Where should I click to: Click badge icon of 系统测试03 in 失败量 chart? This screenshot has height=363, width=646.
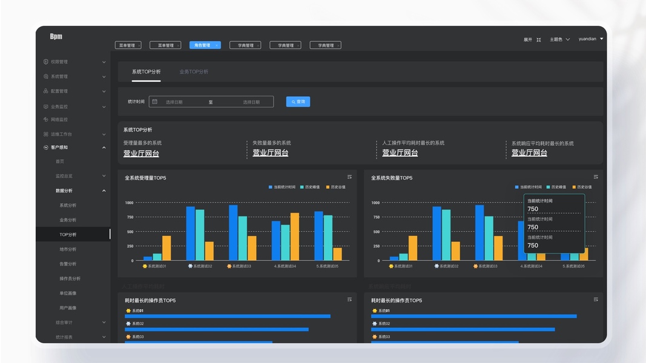click(x=475, y=266)
